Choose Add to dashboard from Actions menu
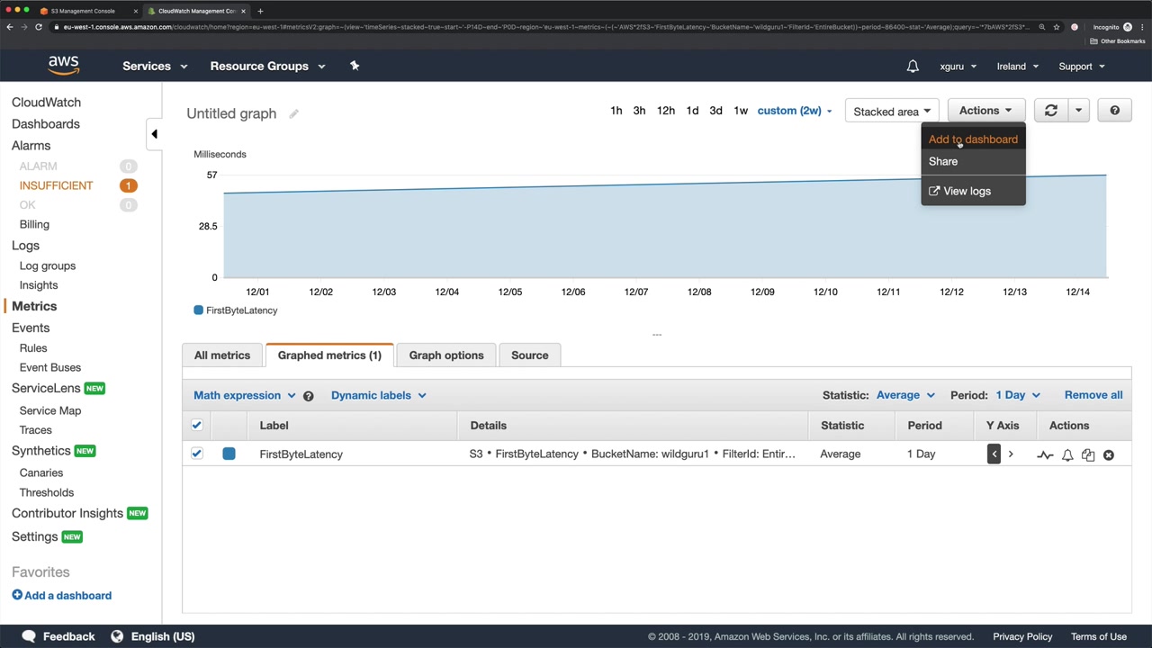The width and height of the screenshot is (1152, 648). click(973, 139)
